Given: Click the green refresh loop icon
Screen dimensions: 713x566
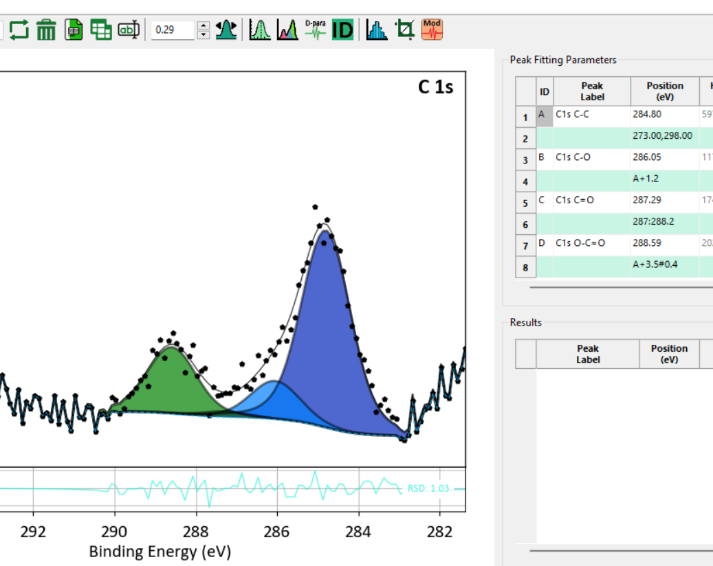Looking at the screenshot, I should (19, 30).
